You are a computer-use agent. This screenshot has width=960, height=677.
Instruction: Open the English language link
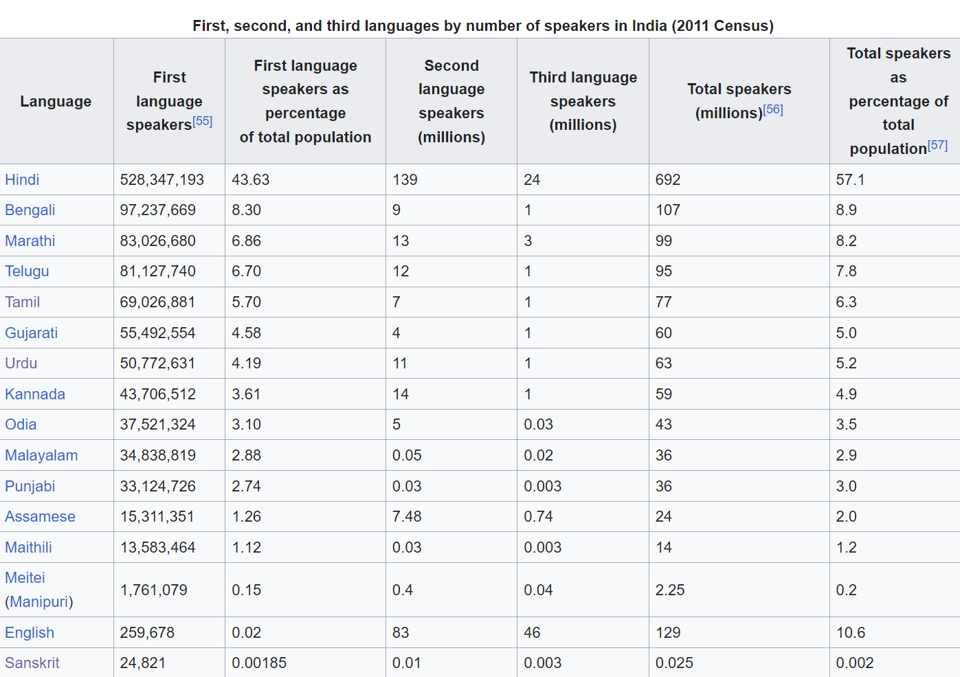point(29,633)
